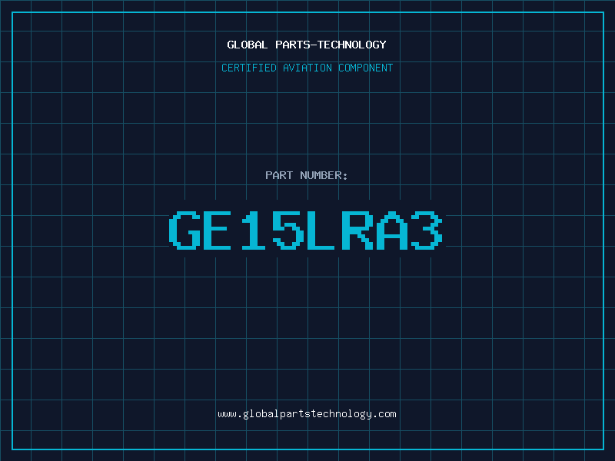The image size is (615, 461).
Task: Click the CERTIFIED AVIATION COMPONENT subtitle
Action: (x=307, y=68)
